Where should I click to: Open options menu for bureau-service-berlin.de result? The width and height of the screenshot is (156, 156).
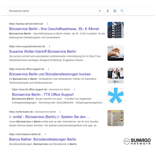[47, 24]
